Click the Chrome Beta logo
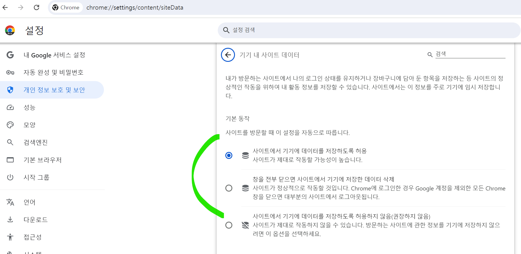The height and width of the screenshot is (254, 521). (10, 30)
